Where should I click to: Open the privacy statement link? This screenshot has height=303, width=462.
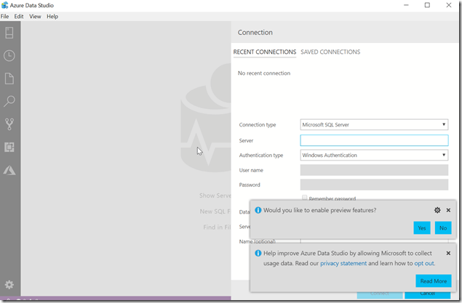click(343, 263)
